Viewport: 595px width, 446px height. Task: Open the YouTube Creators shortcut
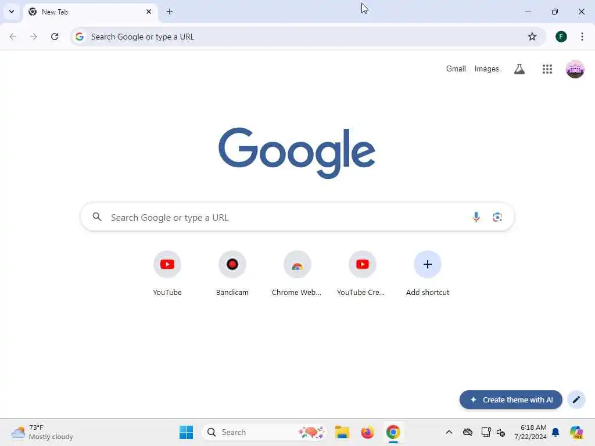[363, 274]
